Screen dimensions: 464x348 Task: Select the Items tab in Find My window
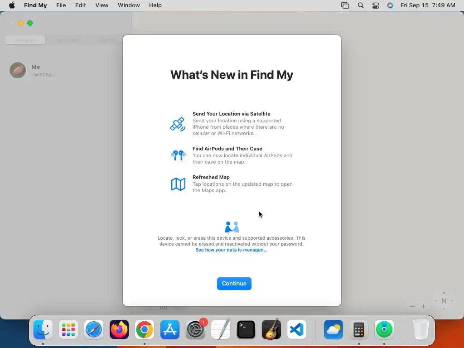click(106, 40)
